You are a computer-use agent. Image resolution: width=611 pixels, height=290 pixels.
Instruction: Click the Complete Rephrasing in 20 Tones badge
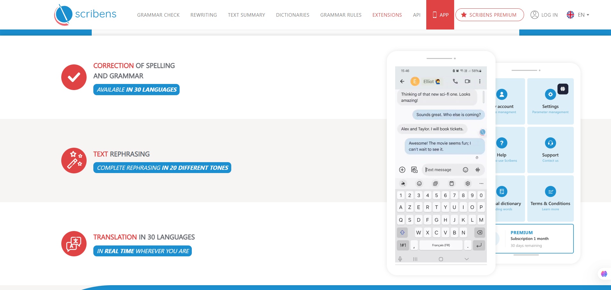point(162,168)
